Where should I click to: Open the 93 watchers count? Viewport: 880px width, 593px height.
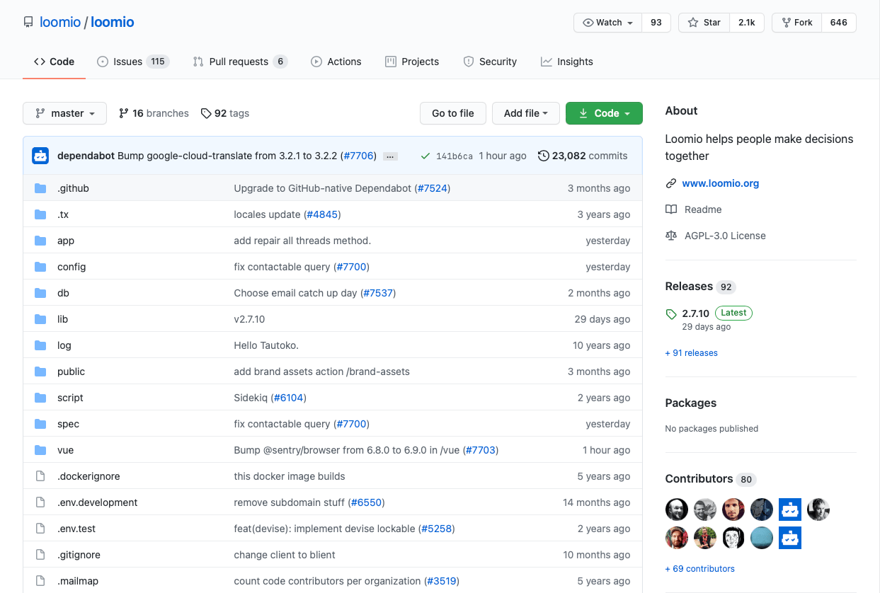tap(656, 23)
